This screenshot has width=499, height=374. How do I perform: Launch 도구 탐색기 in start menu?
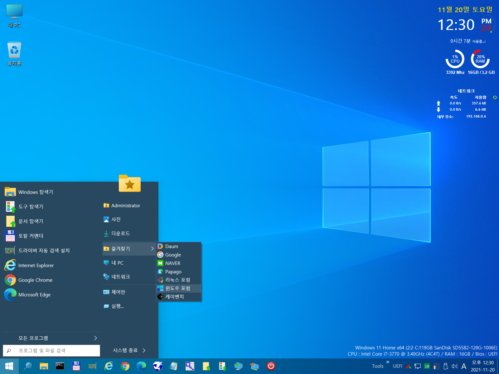(x=51, y=207)
